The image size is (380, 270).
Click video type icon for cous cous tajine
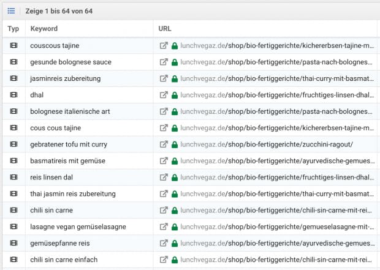(x=13, y=127)
